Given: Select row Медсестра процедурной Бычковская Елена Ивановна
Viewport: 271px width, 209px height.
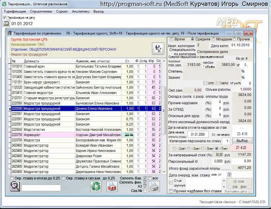Looking at the screenshot, I should pos(86,103).
